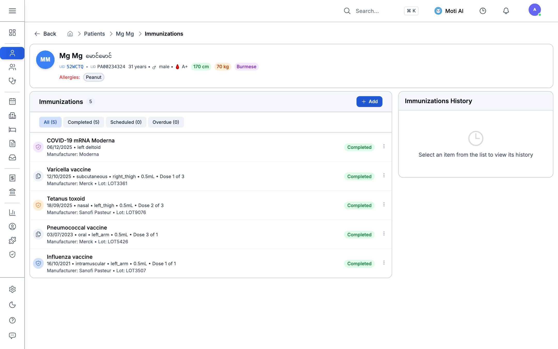Open the notifications bell
Screen dimensions: 558x349
(506, 11)
